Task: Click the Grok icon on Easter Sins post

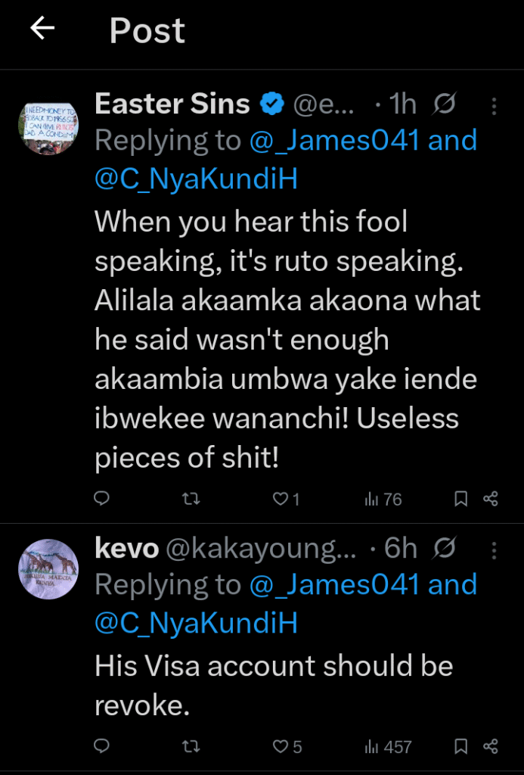Action: (445, 104)
